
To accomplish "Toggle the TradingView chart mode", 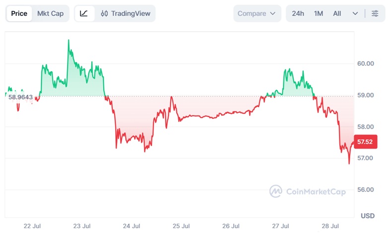I will [x=126, y=13].
